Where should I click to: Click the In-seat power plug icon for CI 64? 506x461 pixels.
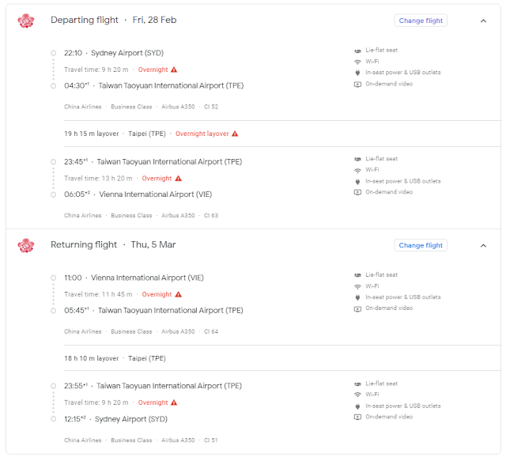point(357,297)
